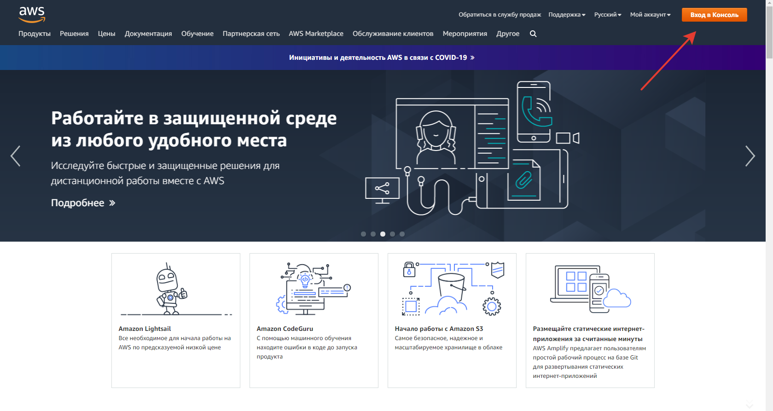The height and width of the screenshot is (411, 773).
Task: Open the Продукты menu
Action: click(35, 34)
